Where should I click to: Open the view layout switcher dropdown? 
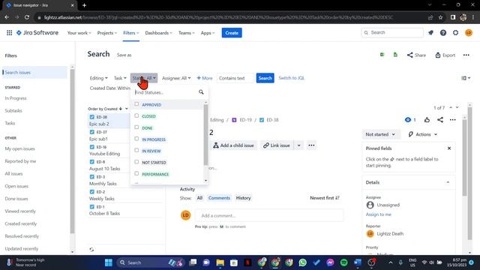point(466,78)
